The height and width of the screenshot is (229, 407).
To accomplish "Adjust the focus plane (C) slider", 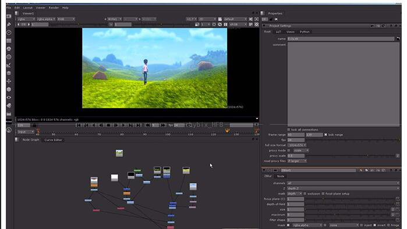I will click(351, 199).
